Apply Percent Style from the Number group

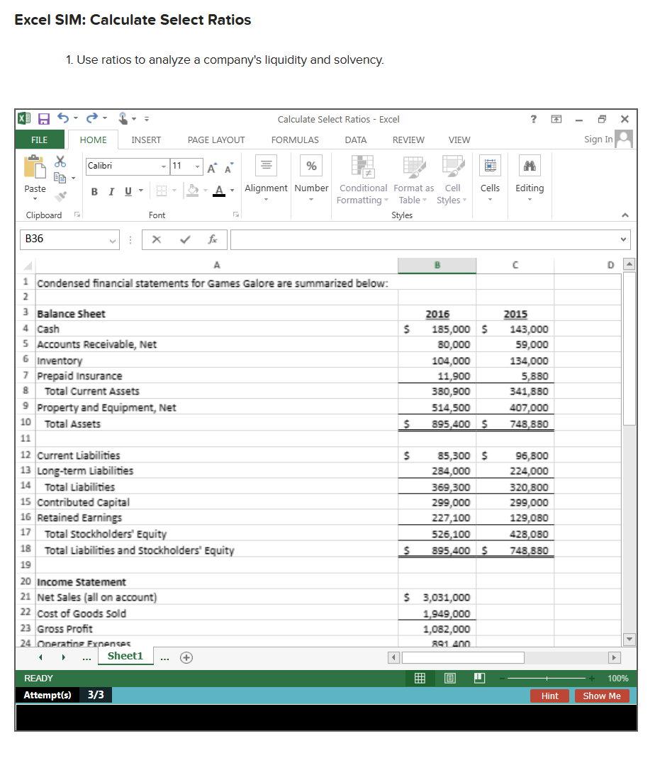[x=311, y=165]
